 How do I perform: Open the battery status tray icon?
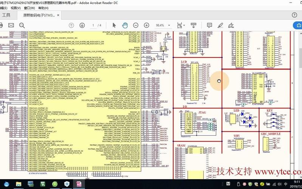[268, 184]
